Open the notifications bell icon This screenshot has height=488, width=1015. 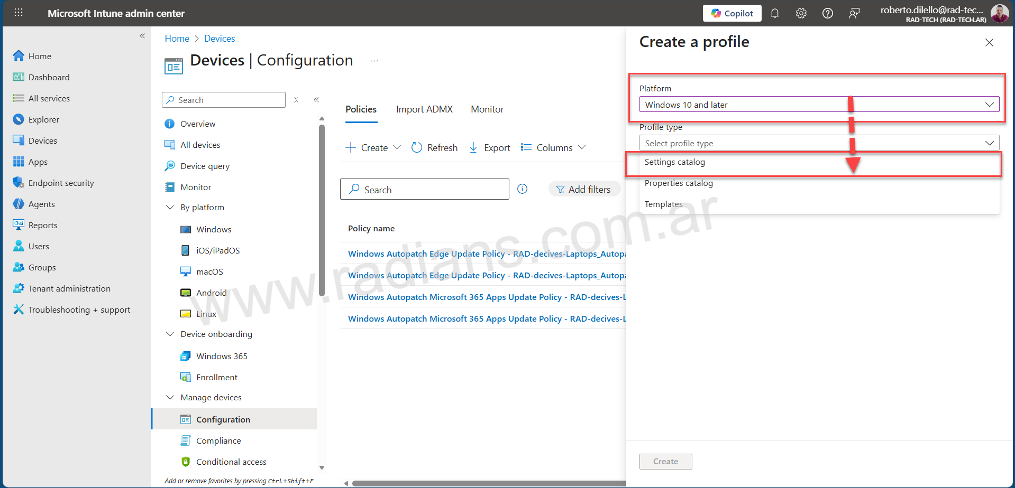point(774,13)
